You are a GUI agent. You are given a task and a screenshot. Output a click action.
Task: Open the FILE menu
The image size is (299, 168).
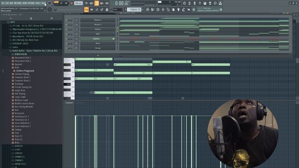(x=3, y=3)
